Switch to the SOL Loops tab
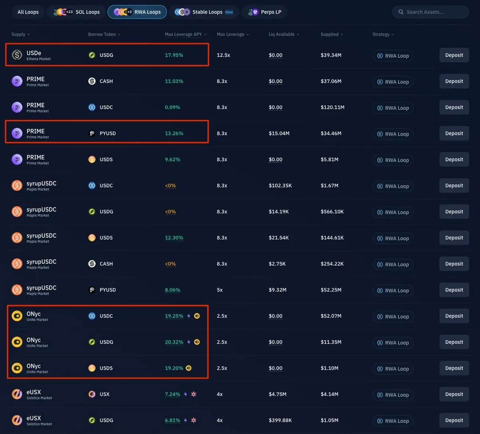Viewport: 480px width, 434px height. point(76,12)
